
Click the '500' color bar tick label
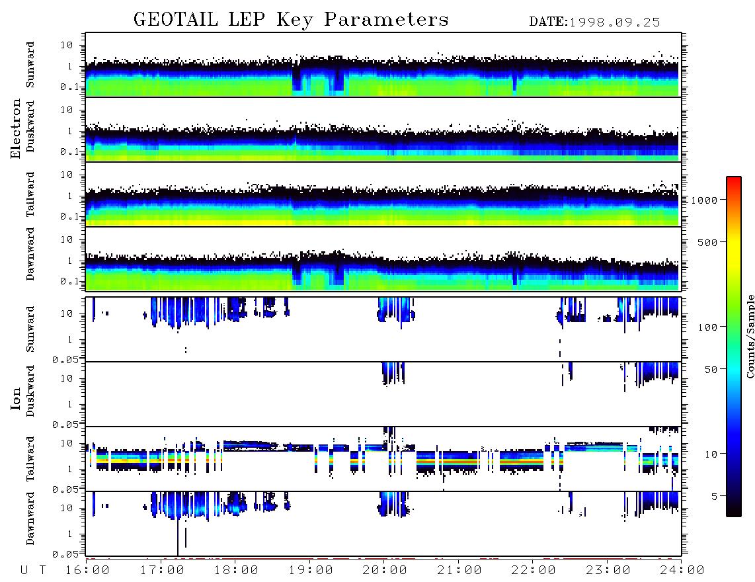coord(708,242)
